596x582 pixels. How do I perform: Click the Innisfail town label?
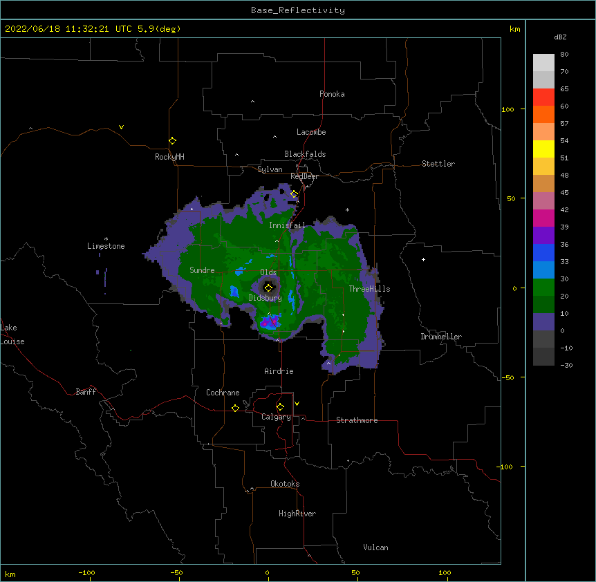coord(287,225)
